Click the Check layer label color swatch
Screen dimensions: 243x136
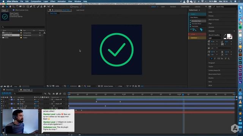pos(12,100)
